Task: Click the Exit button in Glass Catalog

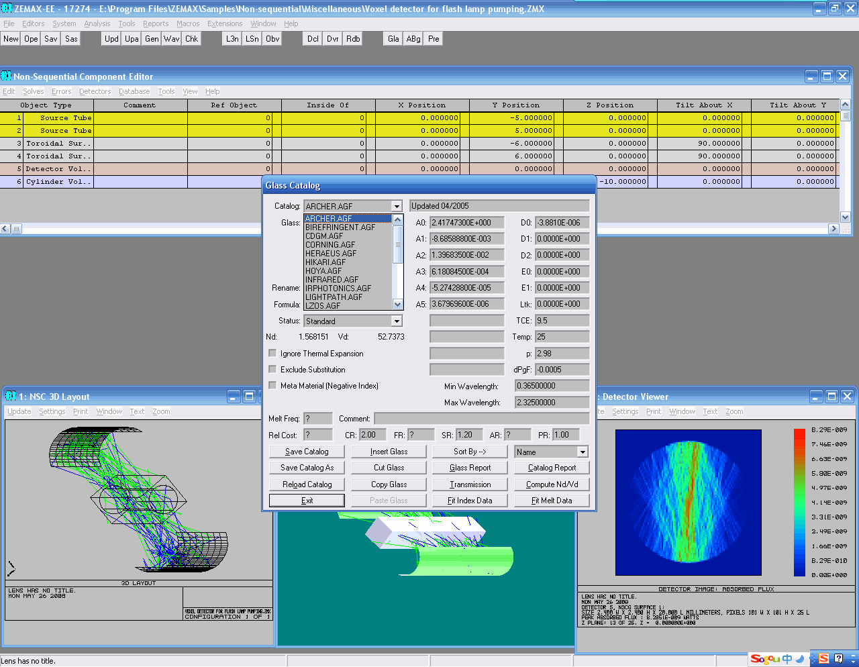Action: click(307, 500)
